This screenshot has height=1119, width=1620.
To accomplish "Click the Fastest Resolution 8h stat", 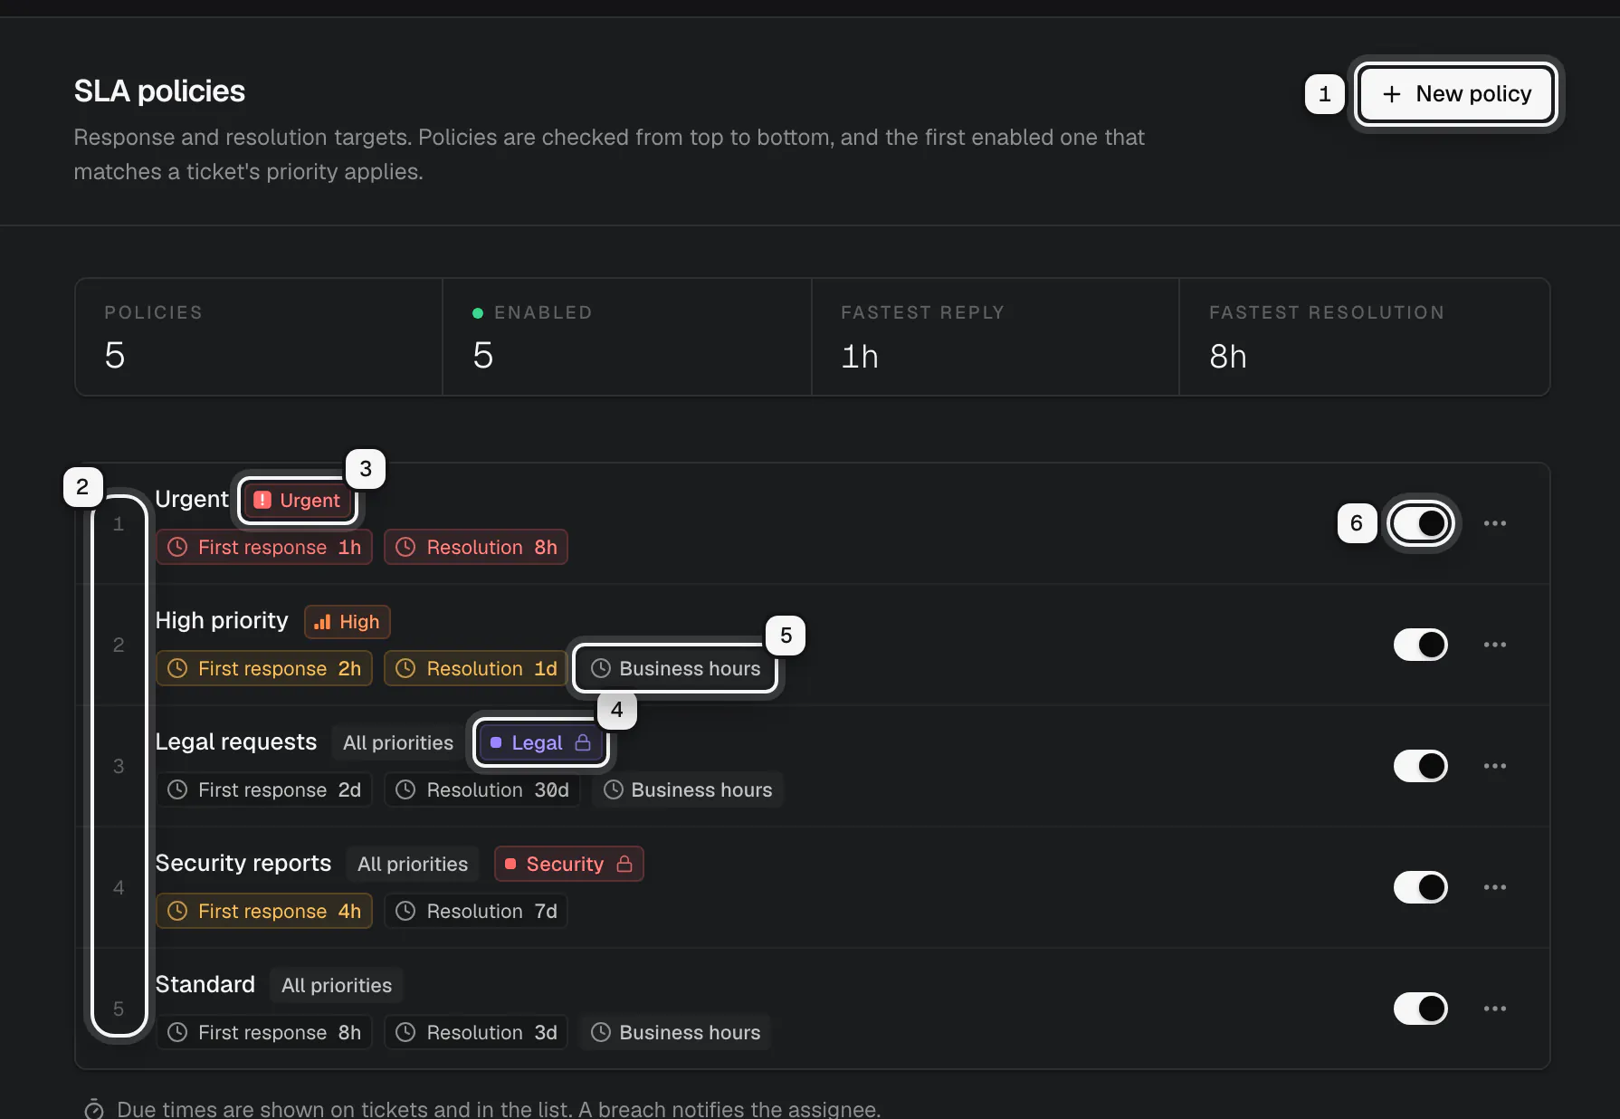I will click(x=1364, y=337).
